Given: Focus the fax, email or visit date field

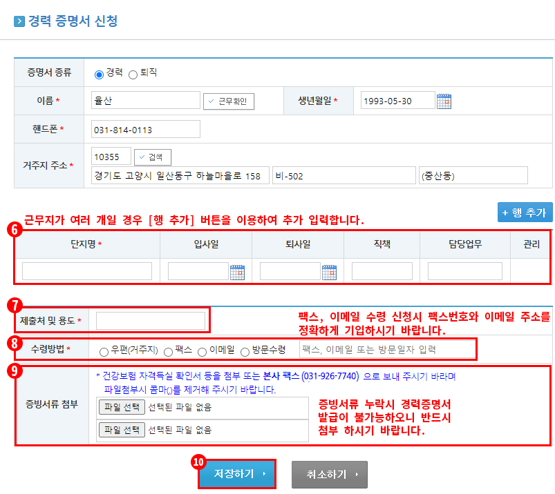Looking at the screenshot, I should pyautogui.click(x=388, y=350).
